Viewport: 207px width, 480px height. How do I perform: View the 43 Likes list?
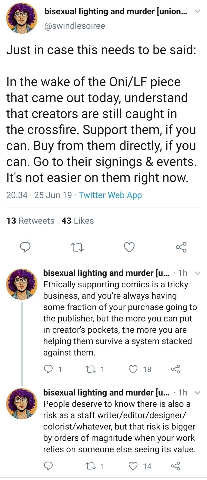click(78, 221)
